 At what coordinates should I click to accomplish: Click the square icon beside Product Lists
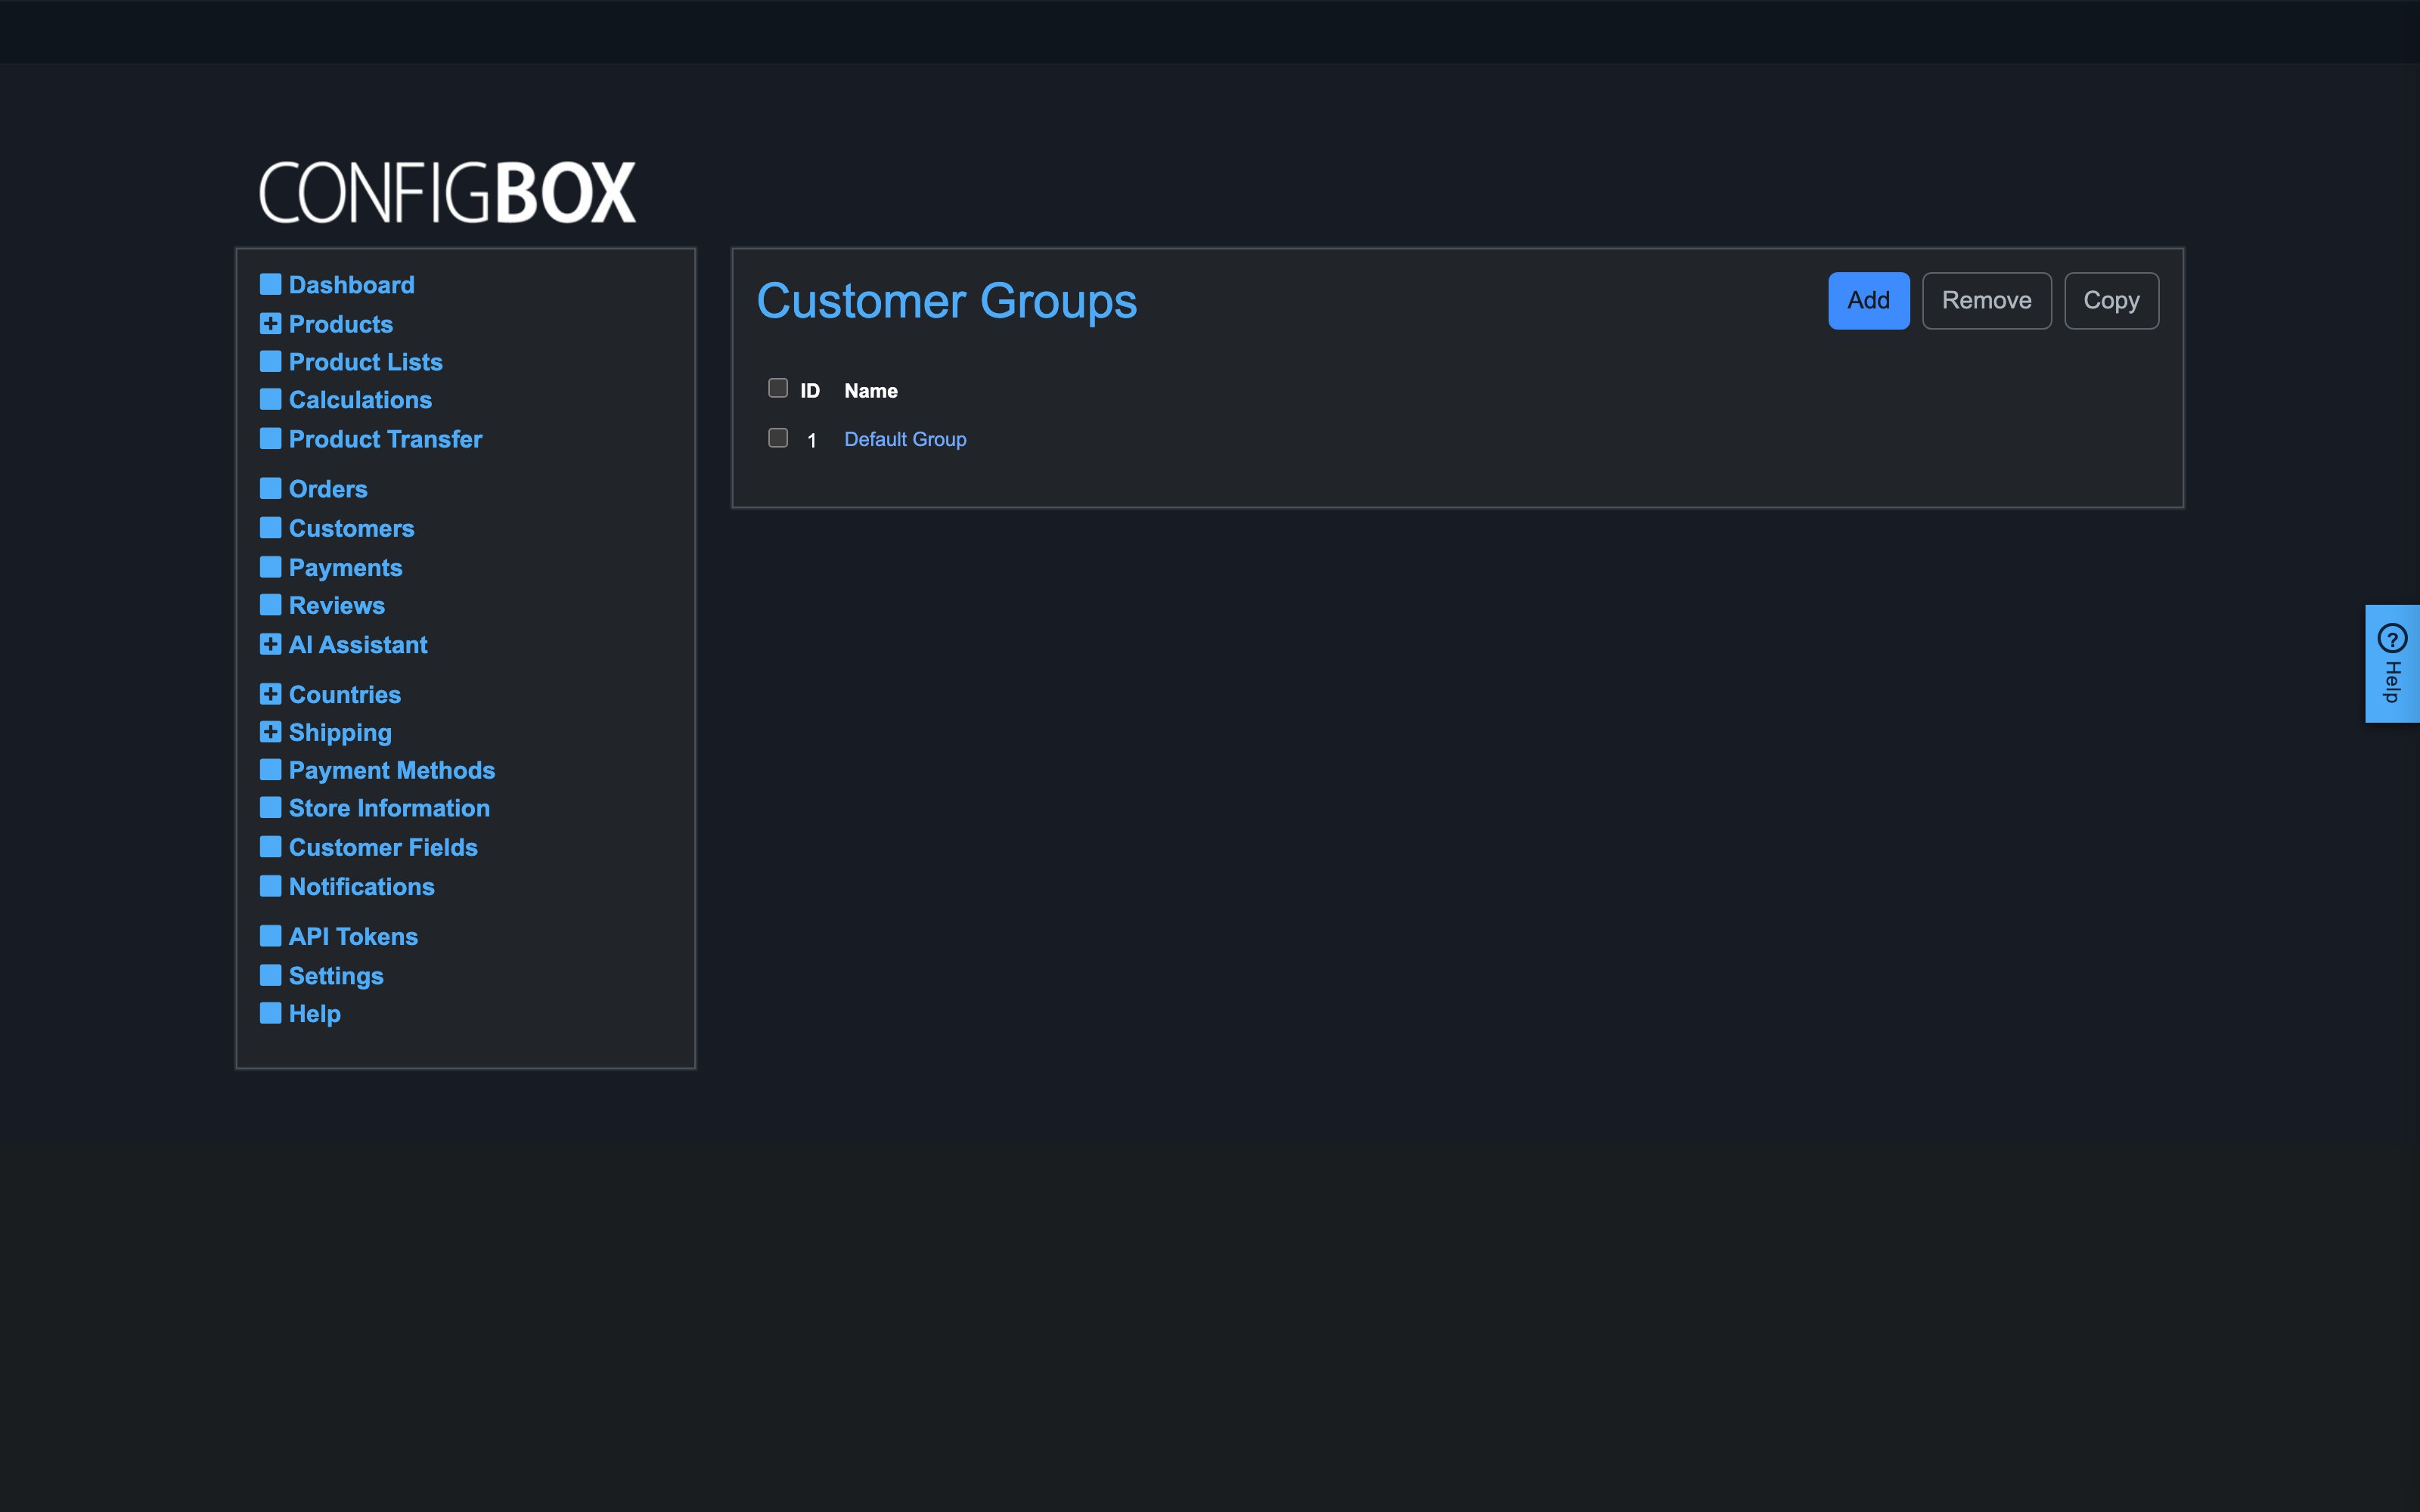click(270, 361)
